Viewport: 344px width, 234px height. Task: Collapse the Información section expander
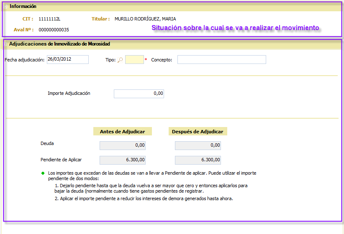[5, 6]
